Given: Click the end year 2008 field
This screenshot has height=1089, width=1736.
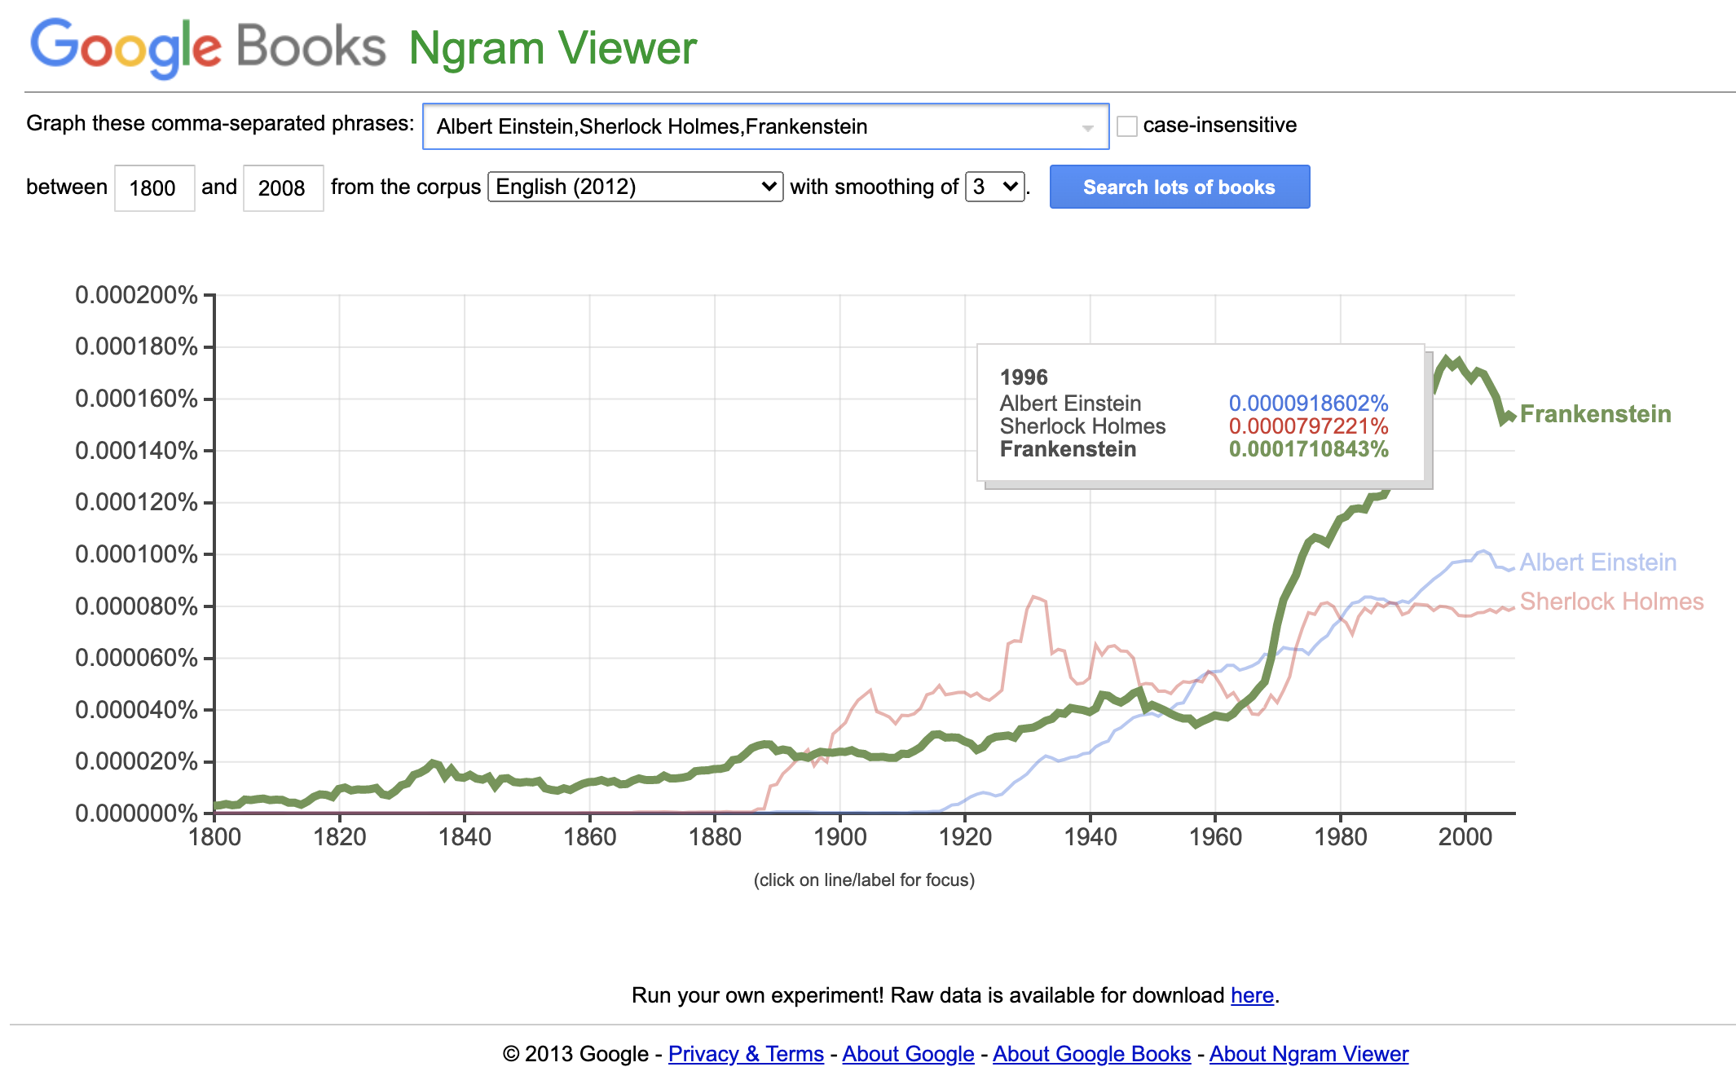Looking at the screenshot, I should [283, 188].
